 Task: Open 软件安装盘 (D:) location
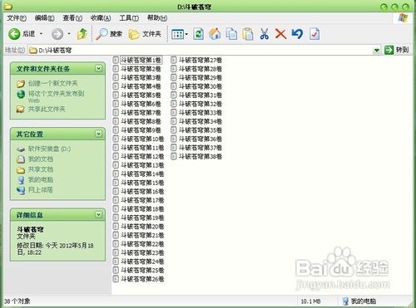click(49, 149)
